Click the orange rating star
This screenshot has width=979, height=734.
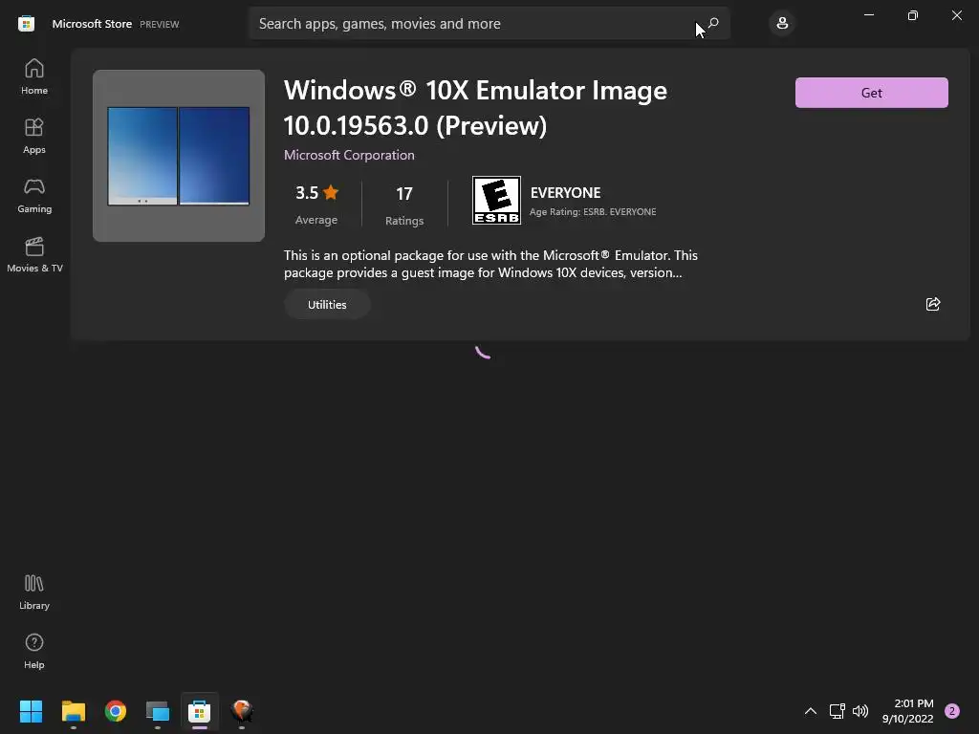pyautogui.click(x=331, y=192)
